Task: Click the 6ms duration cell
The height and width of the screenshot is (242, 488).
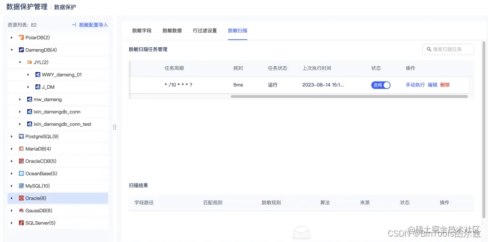Action: pyautogui.click(x=238, y=85)
